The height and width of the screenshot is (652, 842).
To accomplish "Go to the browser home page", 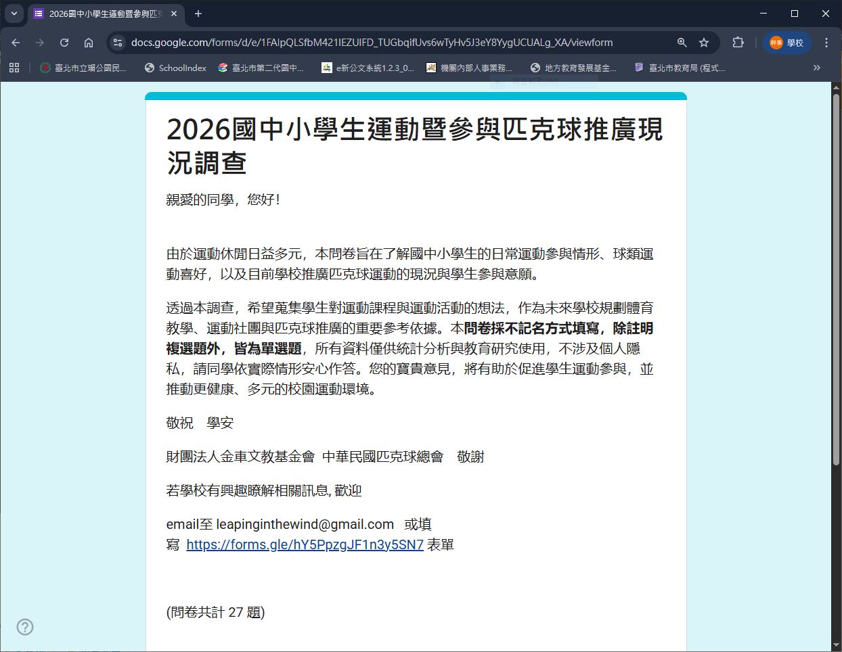I will pyautogui.click(x=89, y=43).
